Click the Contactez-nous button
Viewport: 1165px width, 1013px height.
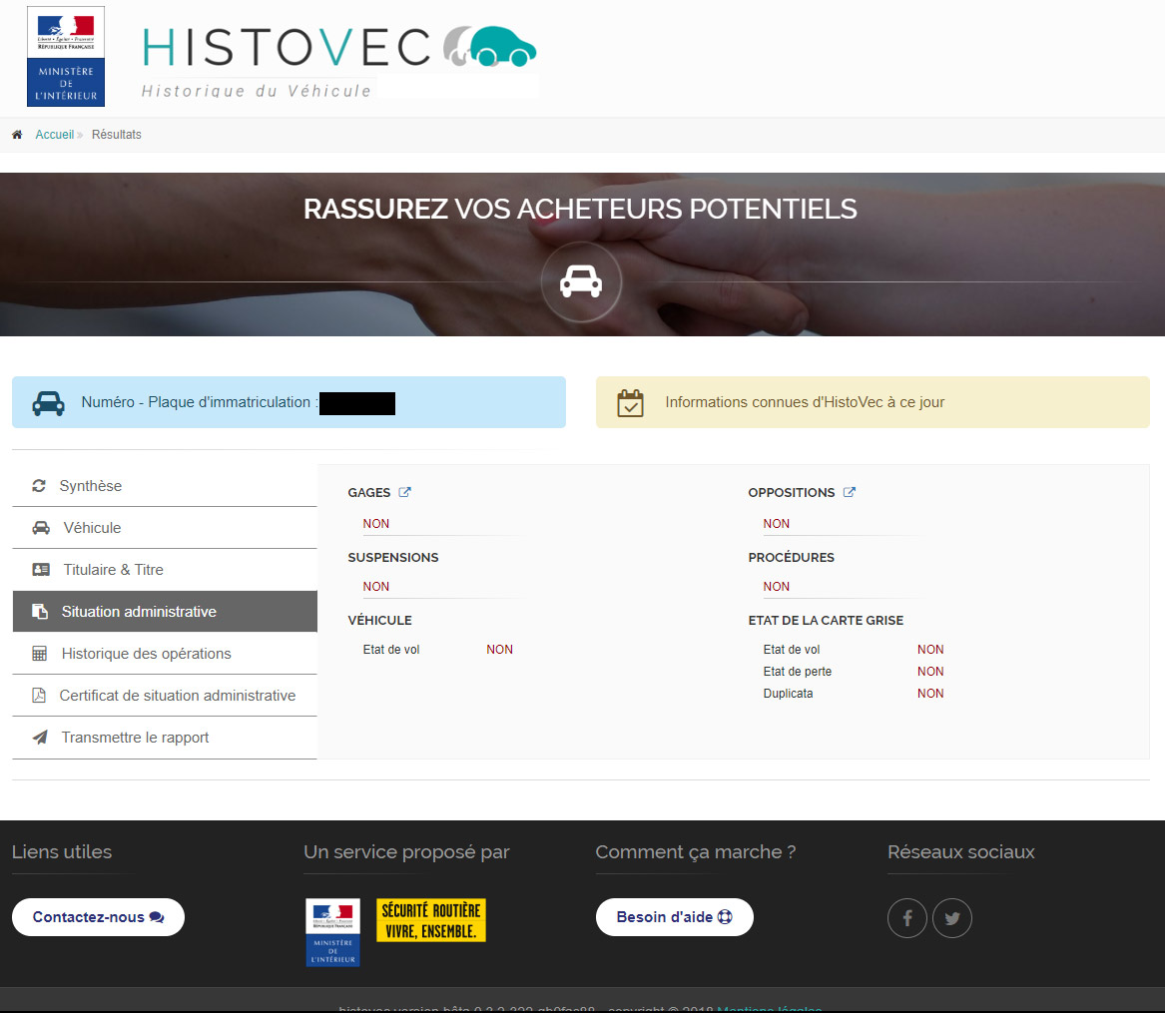(98, 917)
